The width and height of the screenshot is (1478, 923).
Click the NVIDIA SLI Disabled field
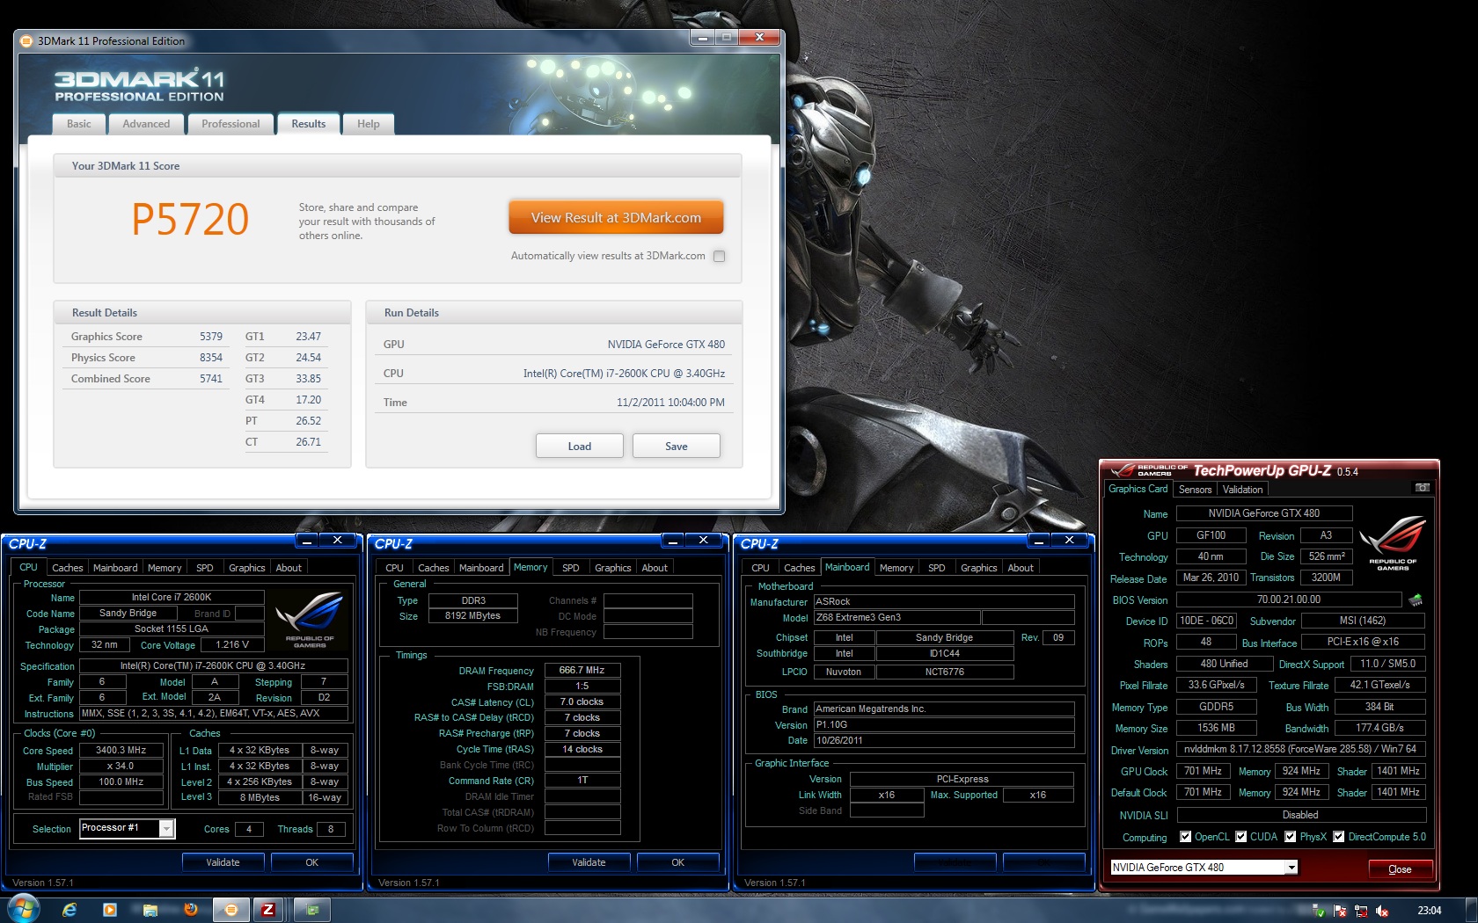click(x=1300, y=815)
